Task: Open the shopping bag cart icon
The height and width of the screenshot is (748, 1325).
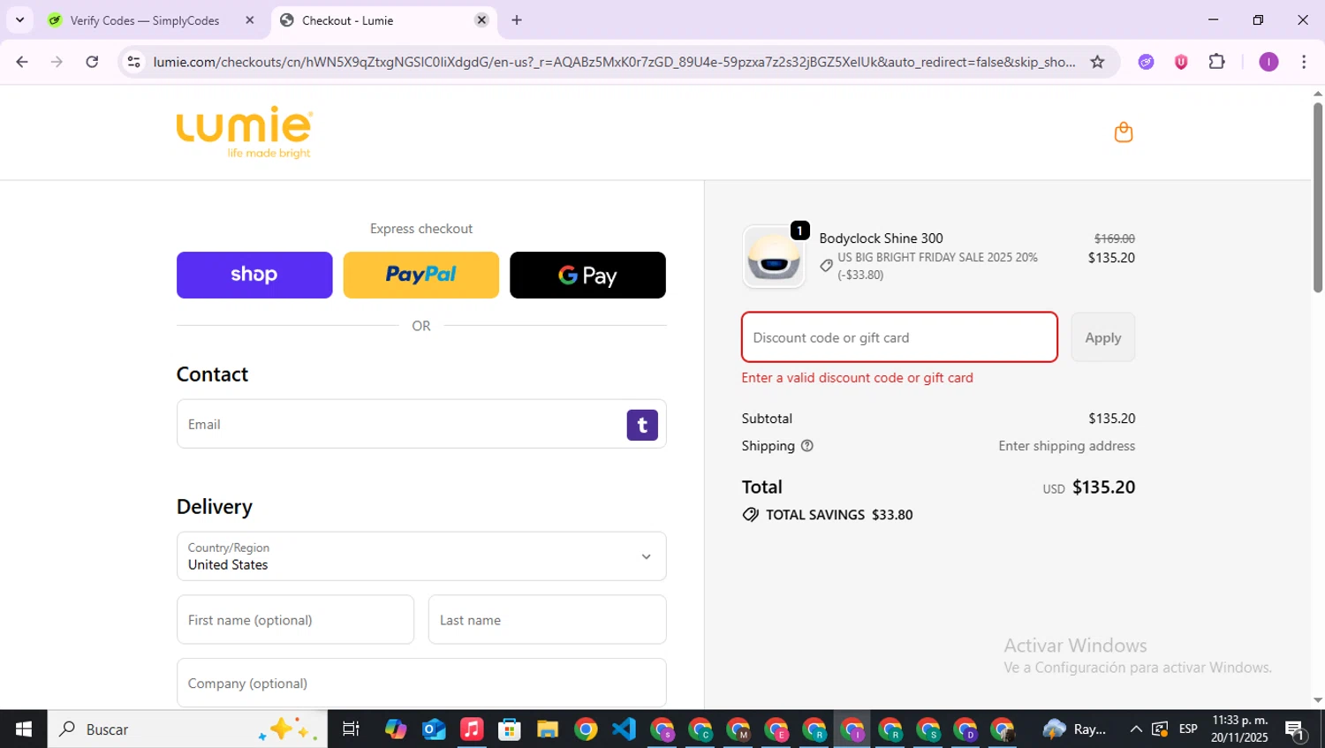Action: click(x=1123, y=132)
